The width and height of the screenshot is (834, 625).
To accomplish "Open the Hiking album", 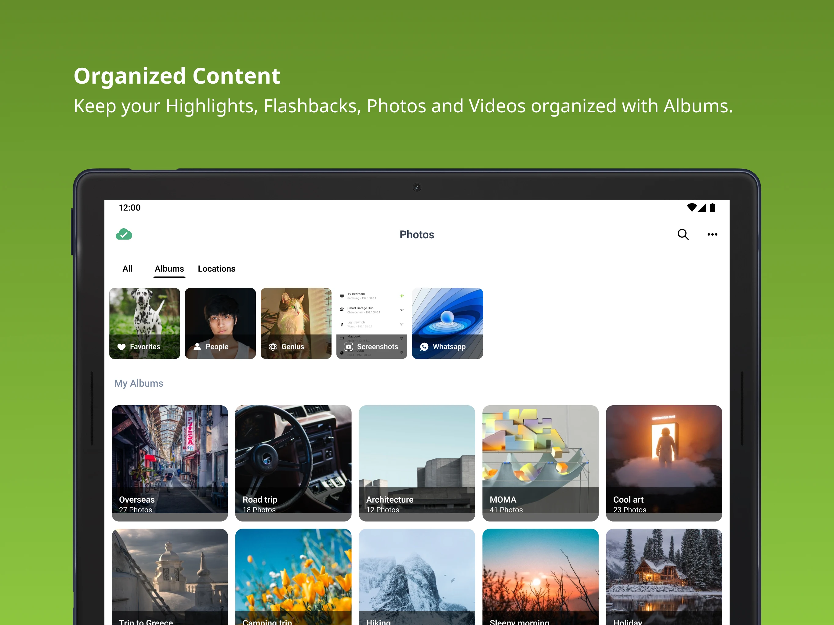I will tap(417, 577).
